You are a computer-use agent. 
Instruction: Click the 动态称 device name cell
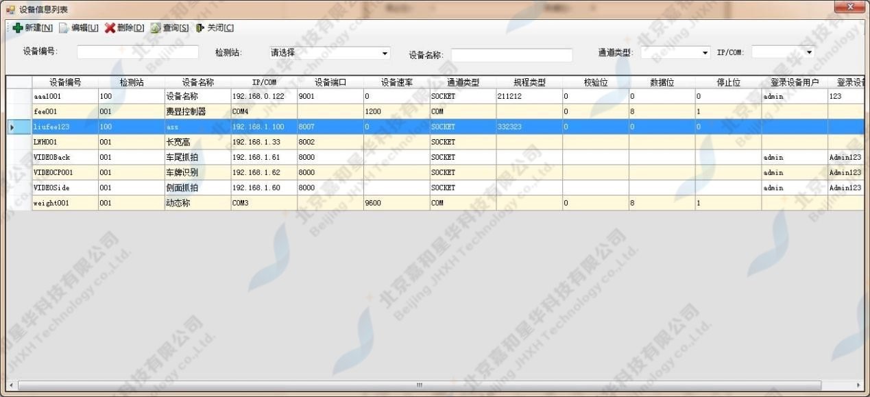pyautogui.click(x=198, y=203)
